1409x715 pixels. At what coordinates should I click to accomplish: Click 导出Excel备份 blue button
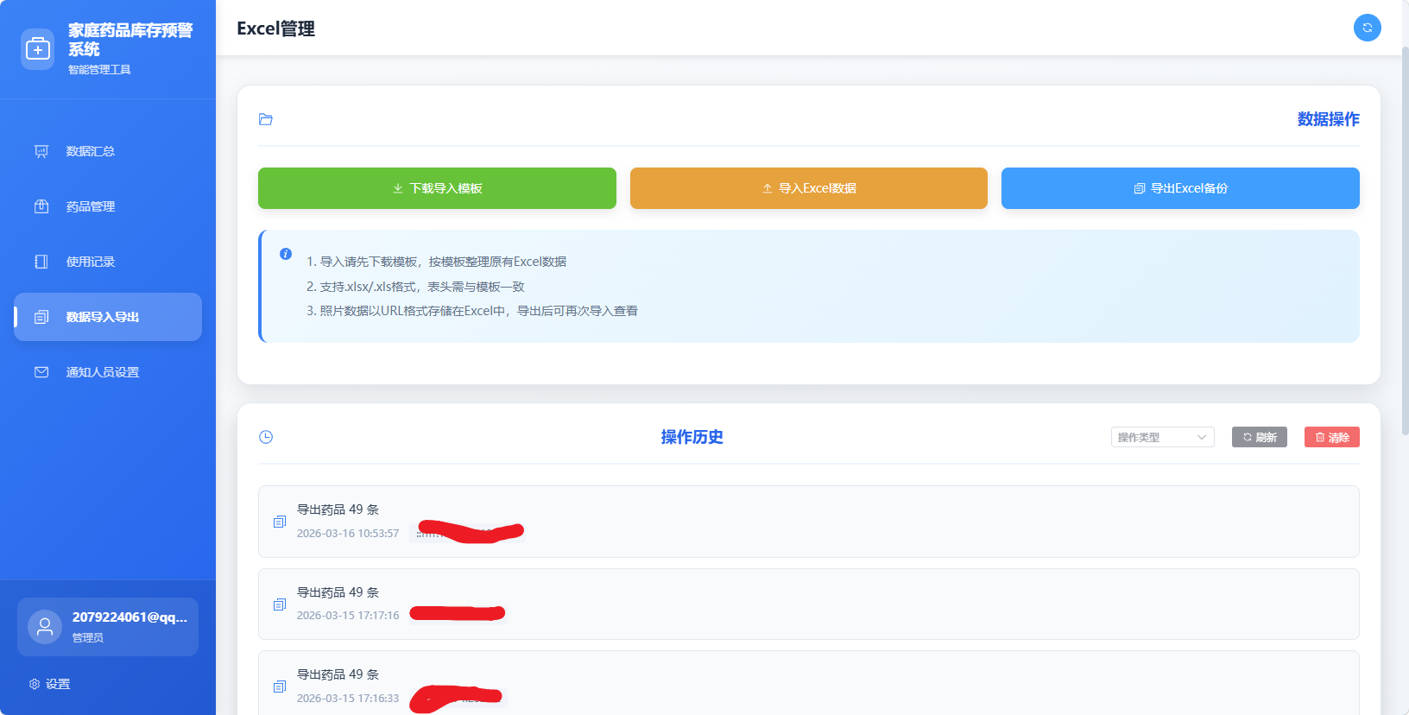(x=1180, y=188)
